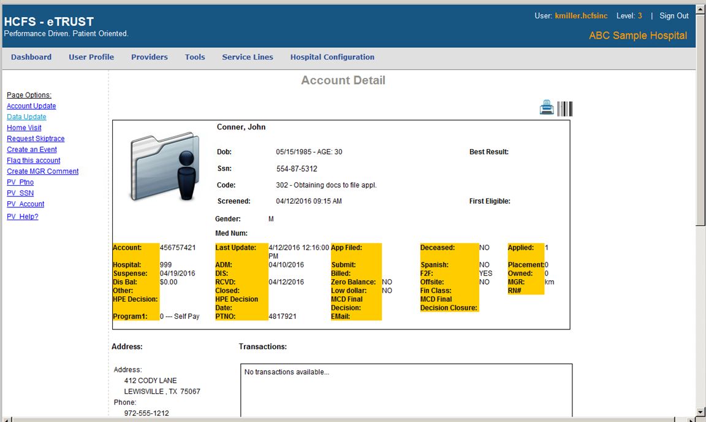706x422 pixels.
Task: Open Hospital Configuration menu
Action: (x=332, y=57)
